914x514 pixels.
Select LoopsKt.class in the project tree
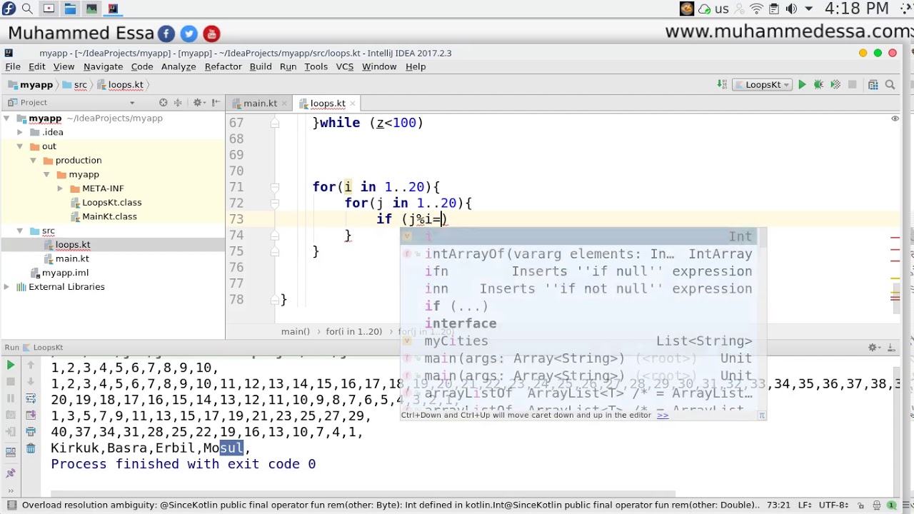pyautogui.click(x=111, y=203)
